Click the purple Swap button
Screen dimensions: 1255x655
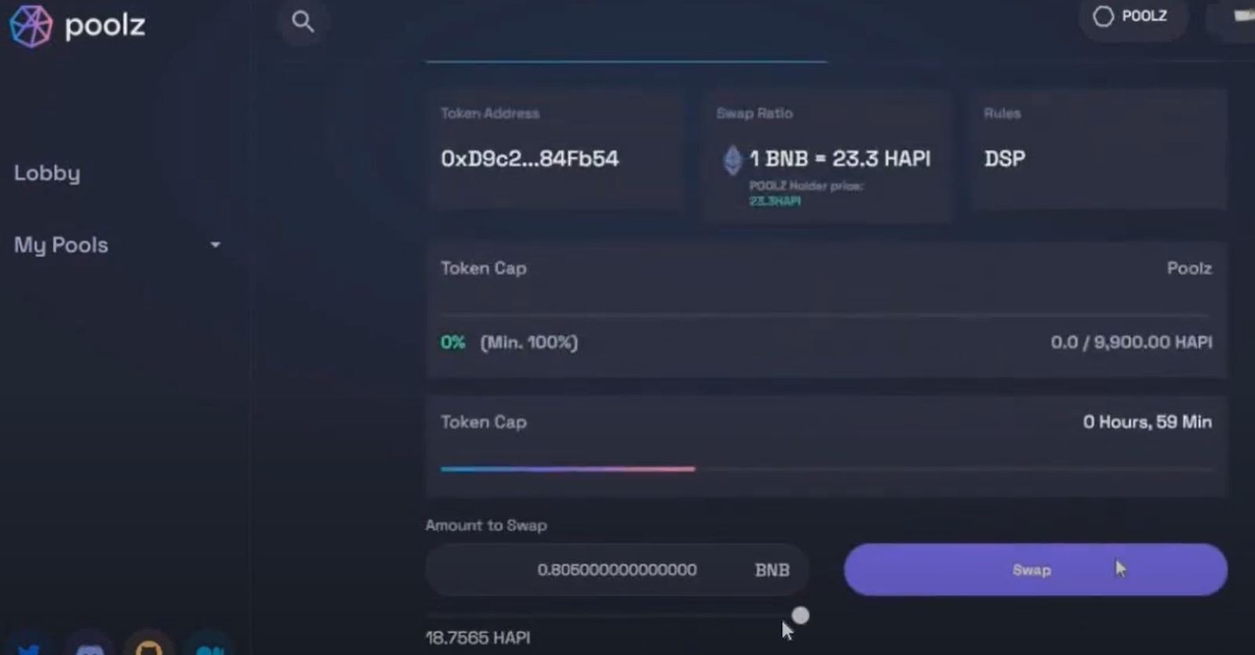click(x=1035, y=569)
